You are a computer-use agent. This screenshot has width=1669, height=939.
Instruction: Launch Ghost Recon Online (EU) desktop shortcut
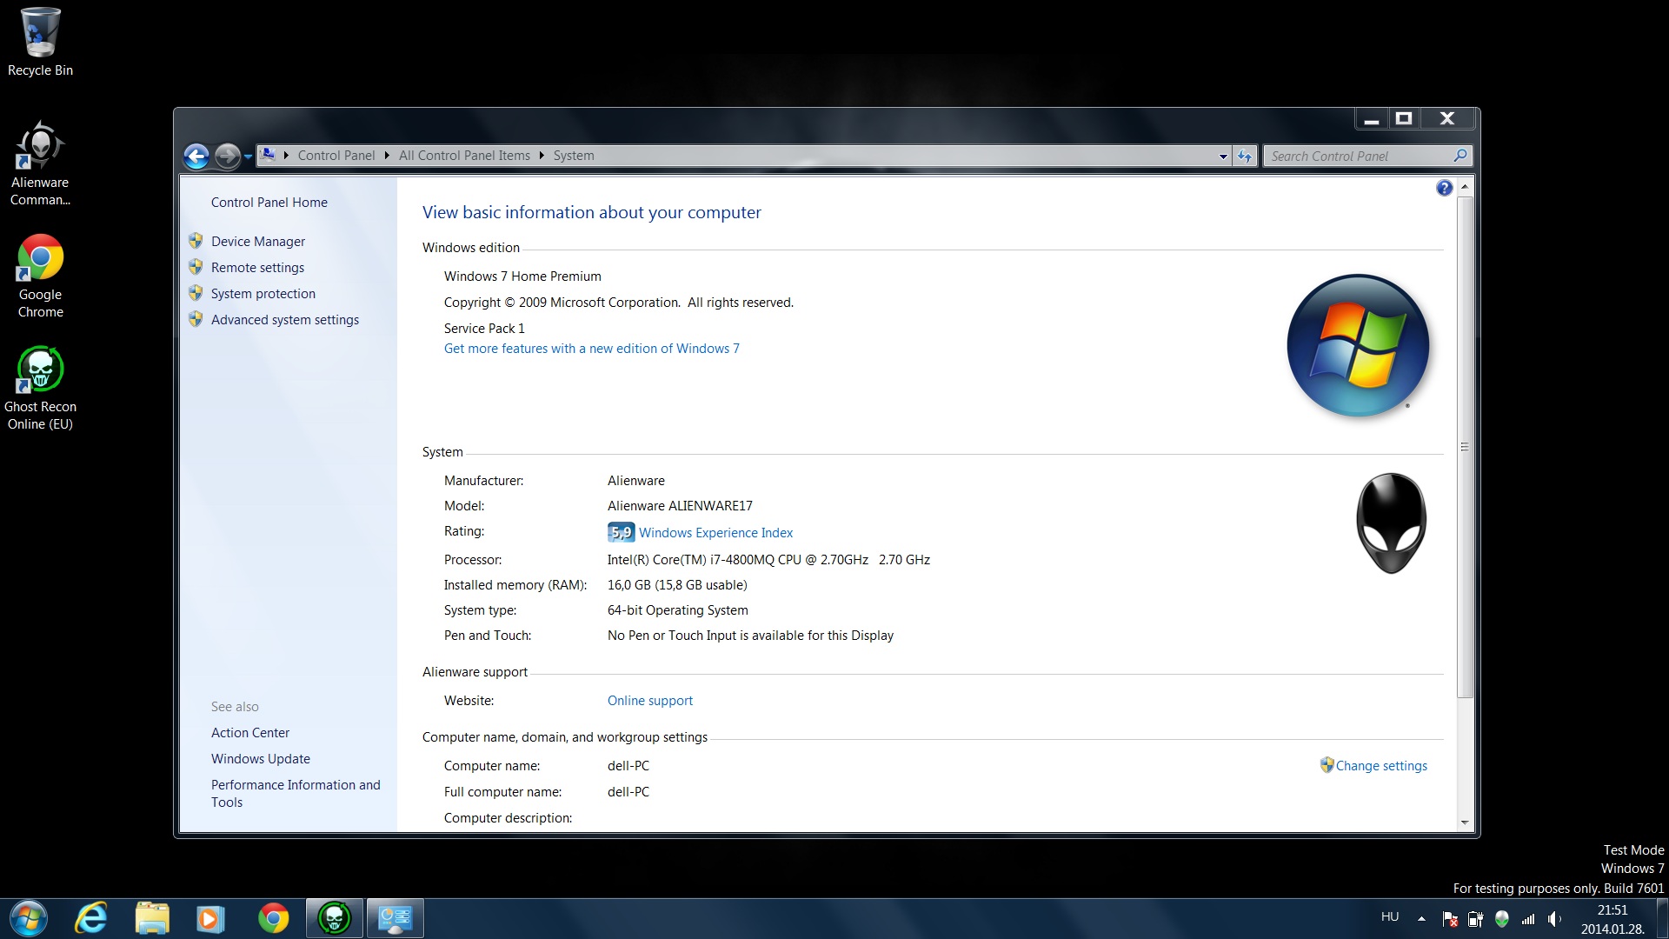click(x=40, y=388)
